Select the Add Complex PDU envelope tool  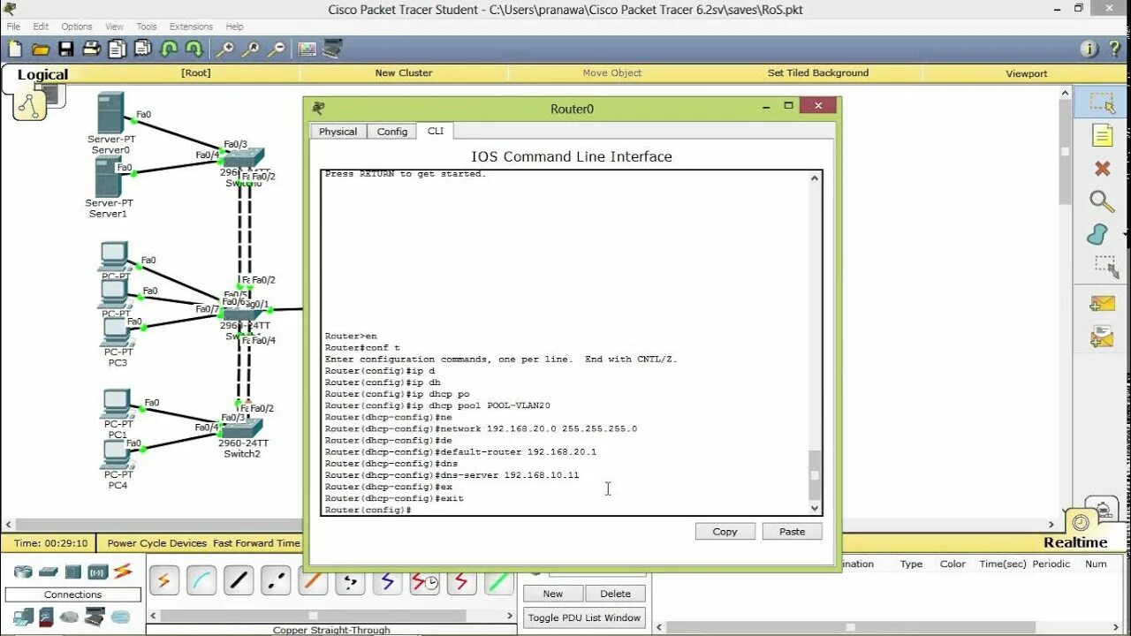1102,337
